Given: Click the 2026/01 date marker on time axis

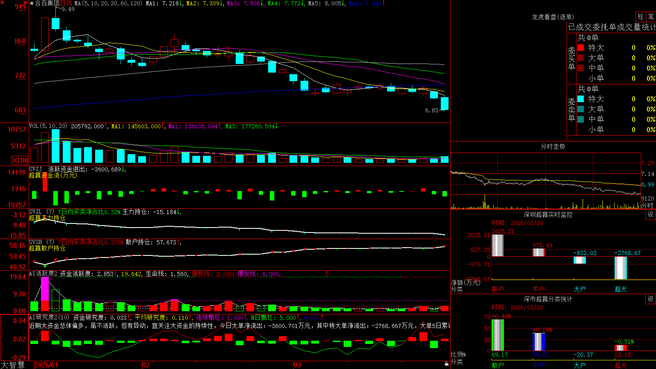Looking at the screenshot, I should coord(46,365).
